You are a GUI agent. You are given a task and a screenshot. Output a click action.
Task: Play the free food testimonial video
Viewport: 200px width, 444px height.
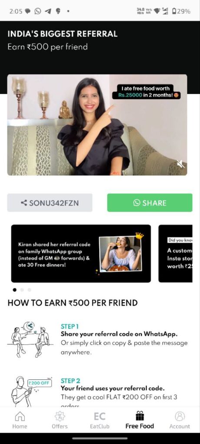(97, 125)
